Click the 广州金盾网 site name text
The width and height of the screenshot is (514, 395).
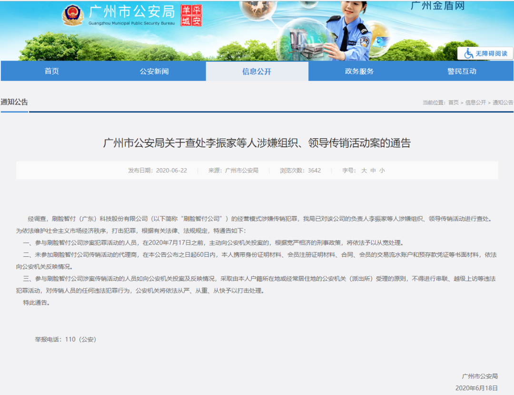coord(437,6)
